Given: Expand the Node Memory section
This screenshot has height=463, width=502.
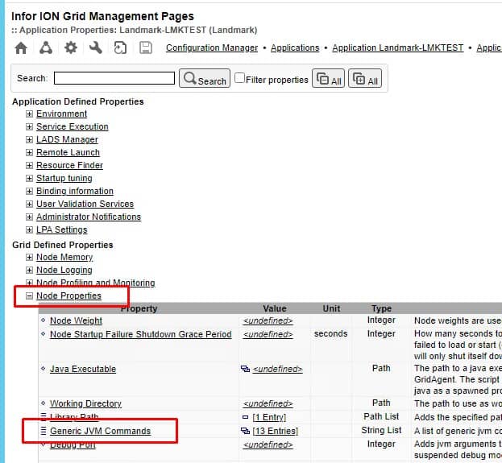Looking at the screenshot, I should coord(29,257).
